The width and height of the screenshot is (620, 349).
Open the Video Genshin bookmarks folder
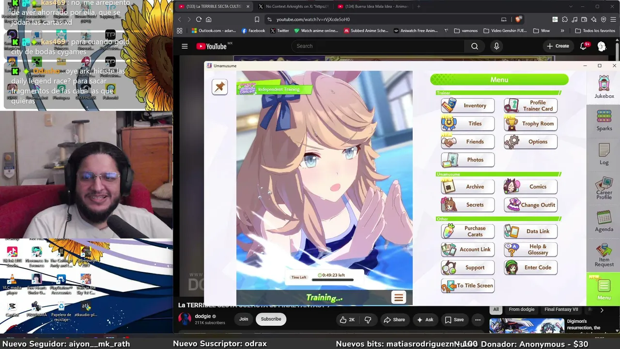click(x=505, y=31)
